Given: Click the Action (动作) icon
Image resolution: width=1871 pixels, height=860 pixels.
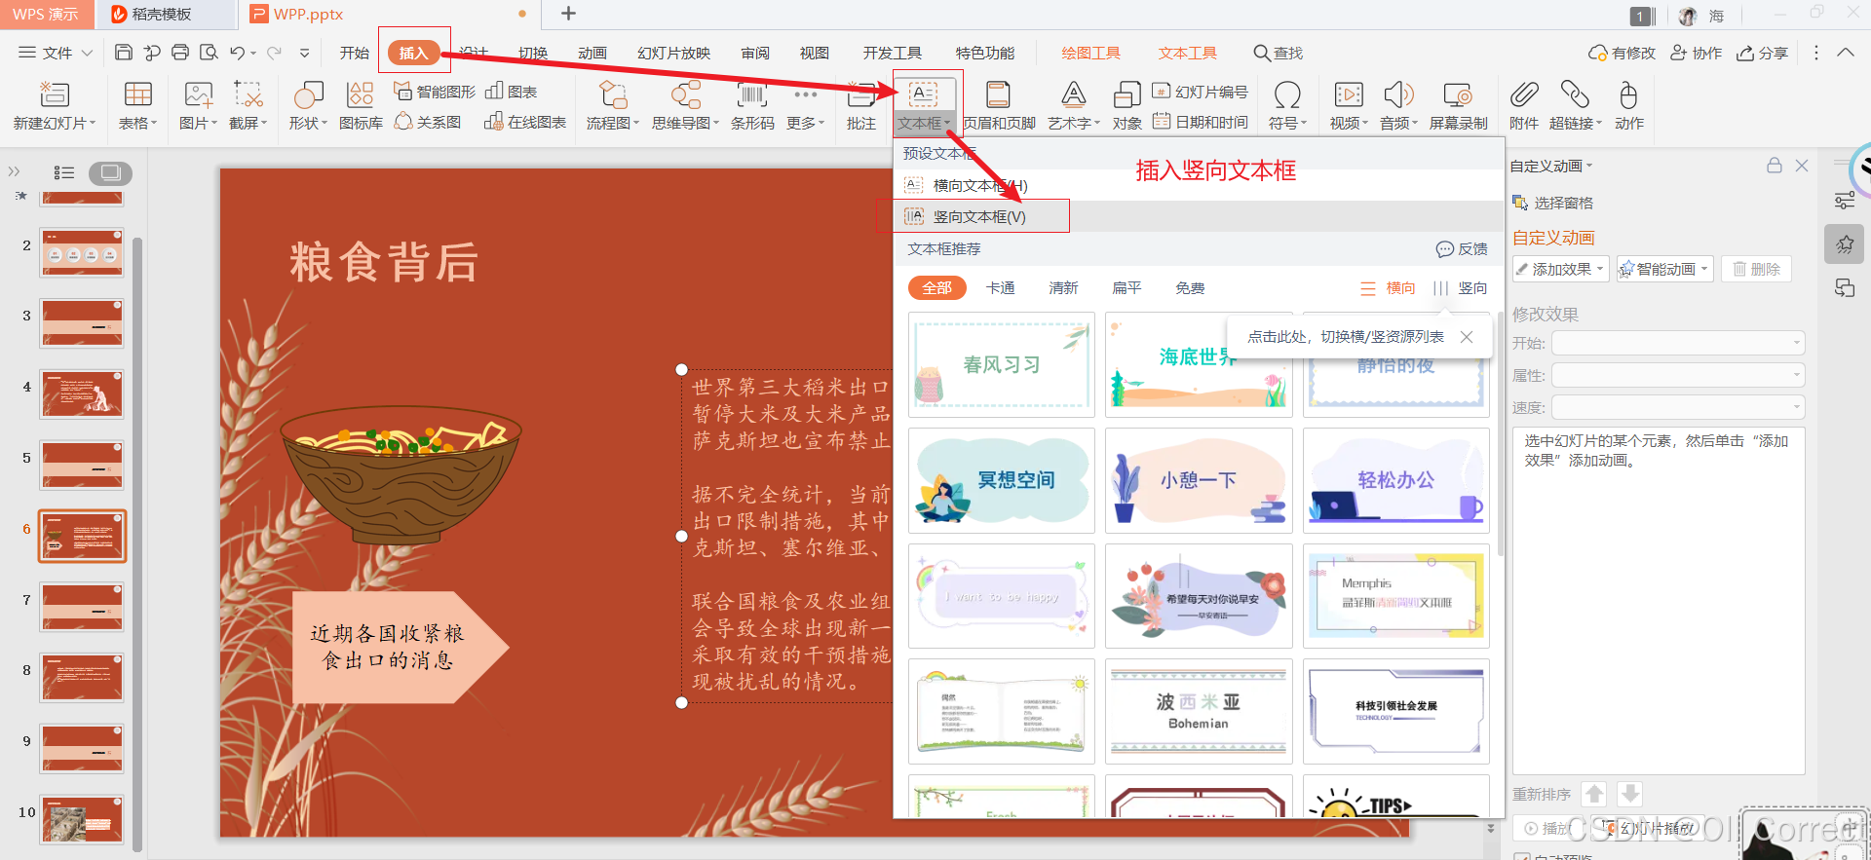Looking at the screenshot, I should (1628, 94).
